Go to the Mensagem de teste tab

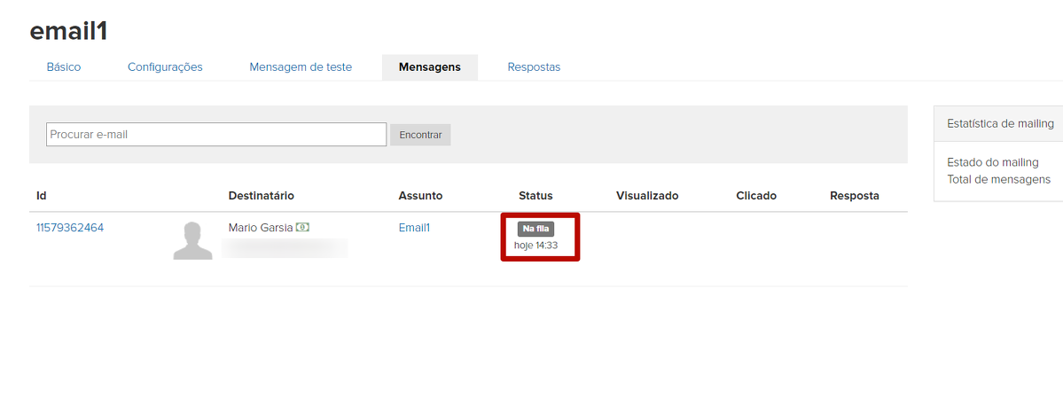tap(301, 67)
